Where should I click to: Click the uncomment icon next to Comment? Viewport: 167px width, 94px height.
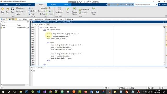pyautogui.click(x=50, y=11)
